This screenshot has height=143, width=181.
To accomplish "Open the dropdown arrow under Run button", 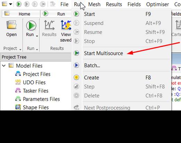I will click(x=37, y=36).
